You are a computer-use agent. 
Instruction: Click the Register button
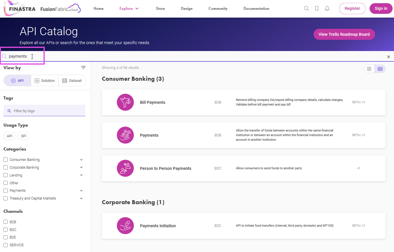(x=352, y=9)
